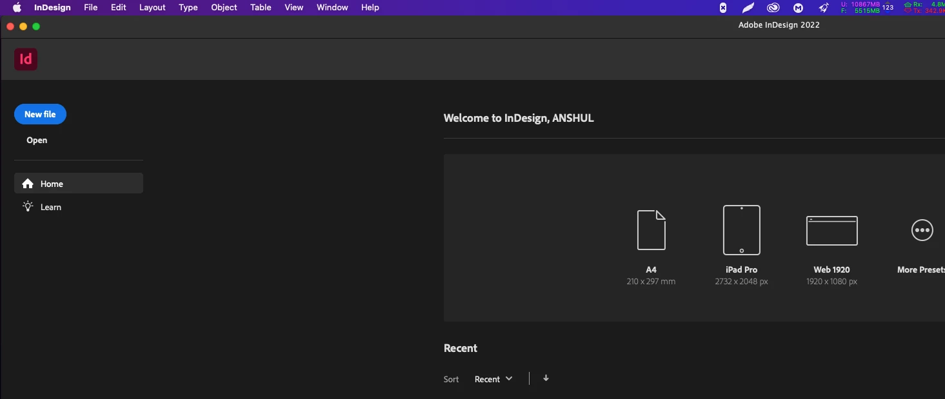Open the Table menu
The width and height of the screenshot is (945, 399).
[261, 8]
